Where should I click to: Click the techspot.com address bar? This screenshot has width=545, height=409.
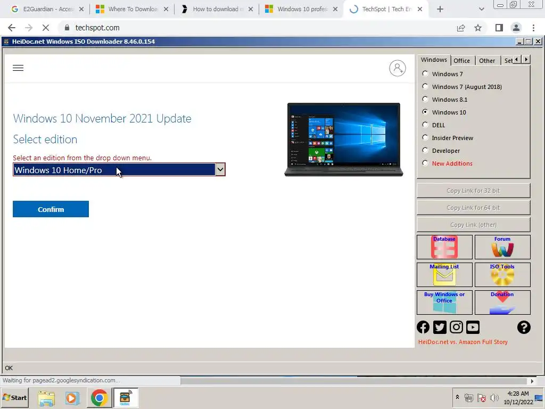pos(257,28)
